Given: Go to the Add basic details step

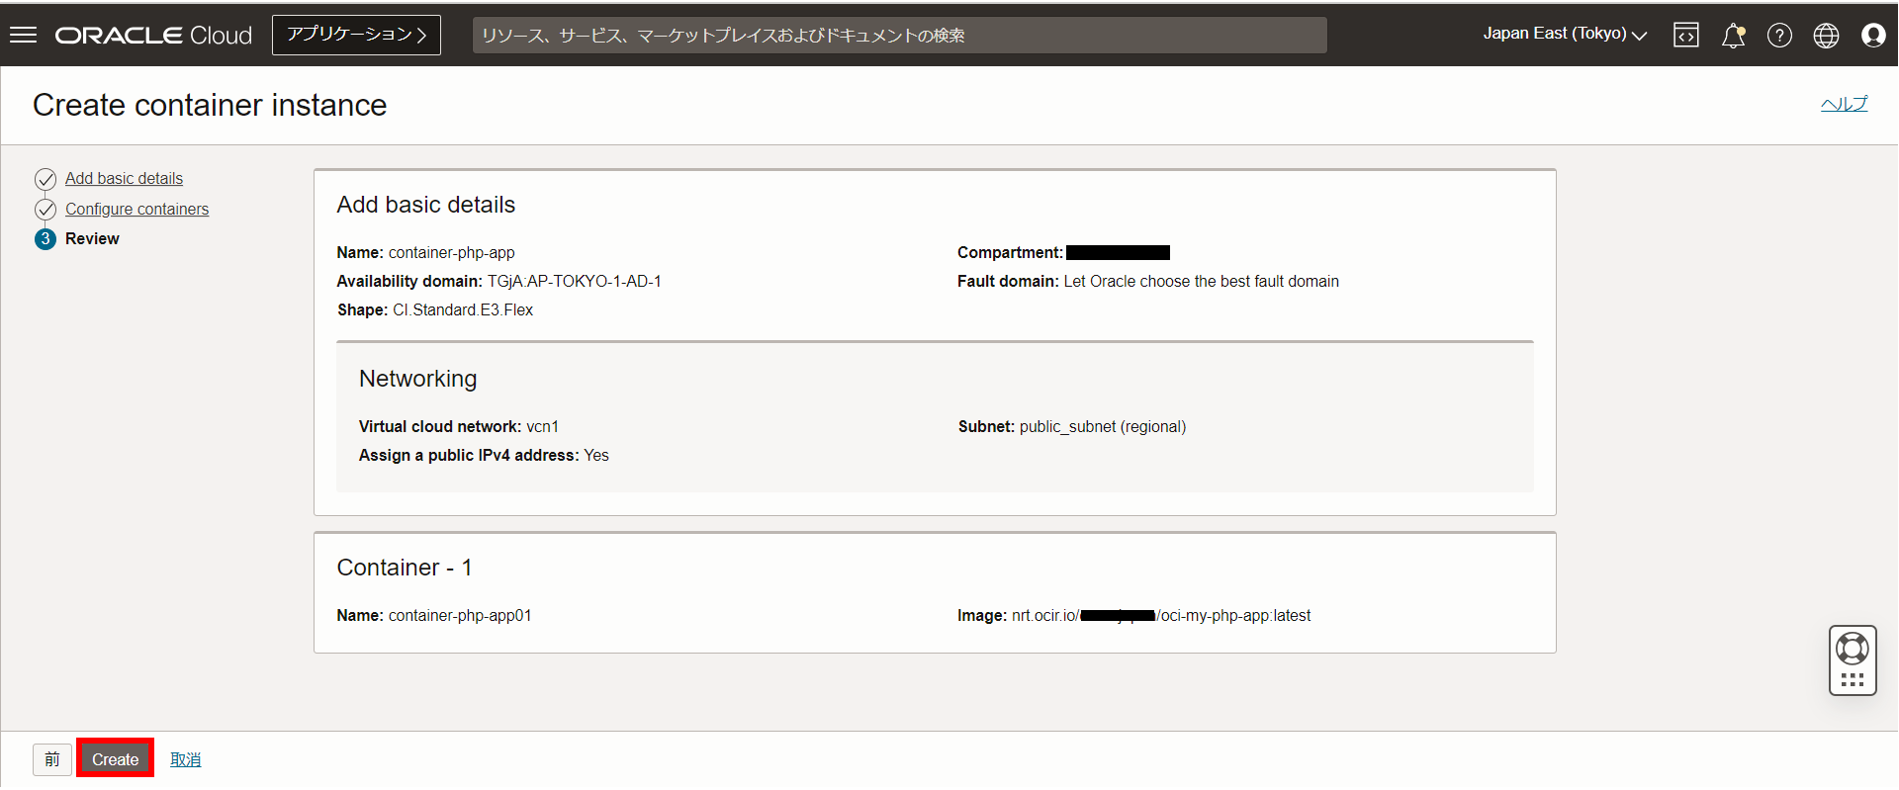Looking at the screenshot, I should click(x=124, y=178).
